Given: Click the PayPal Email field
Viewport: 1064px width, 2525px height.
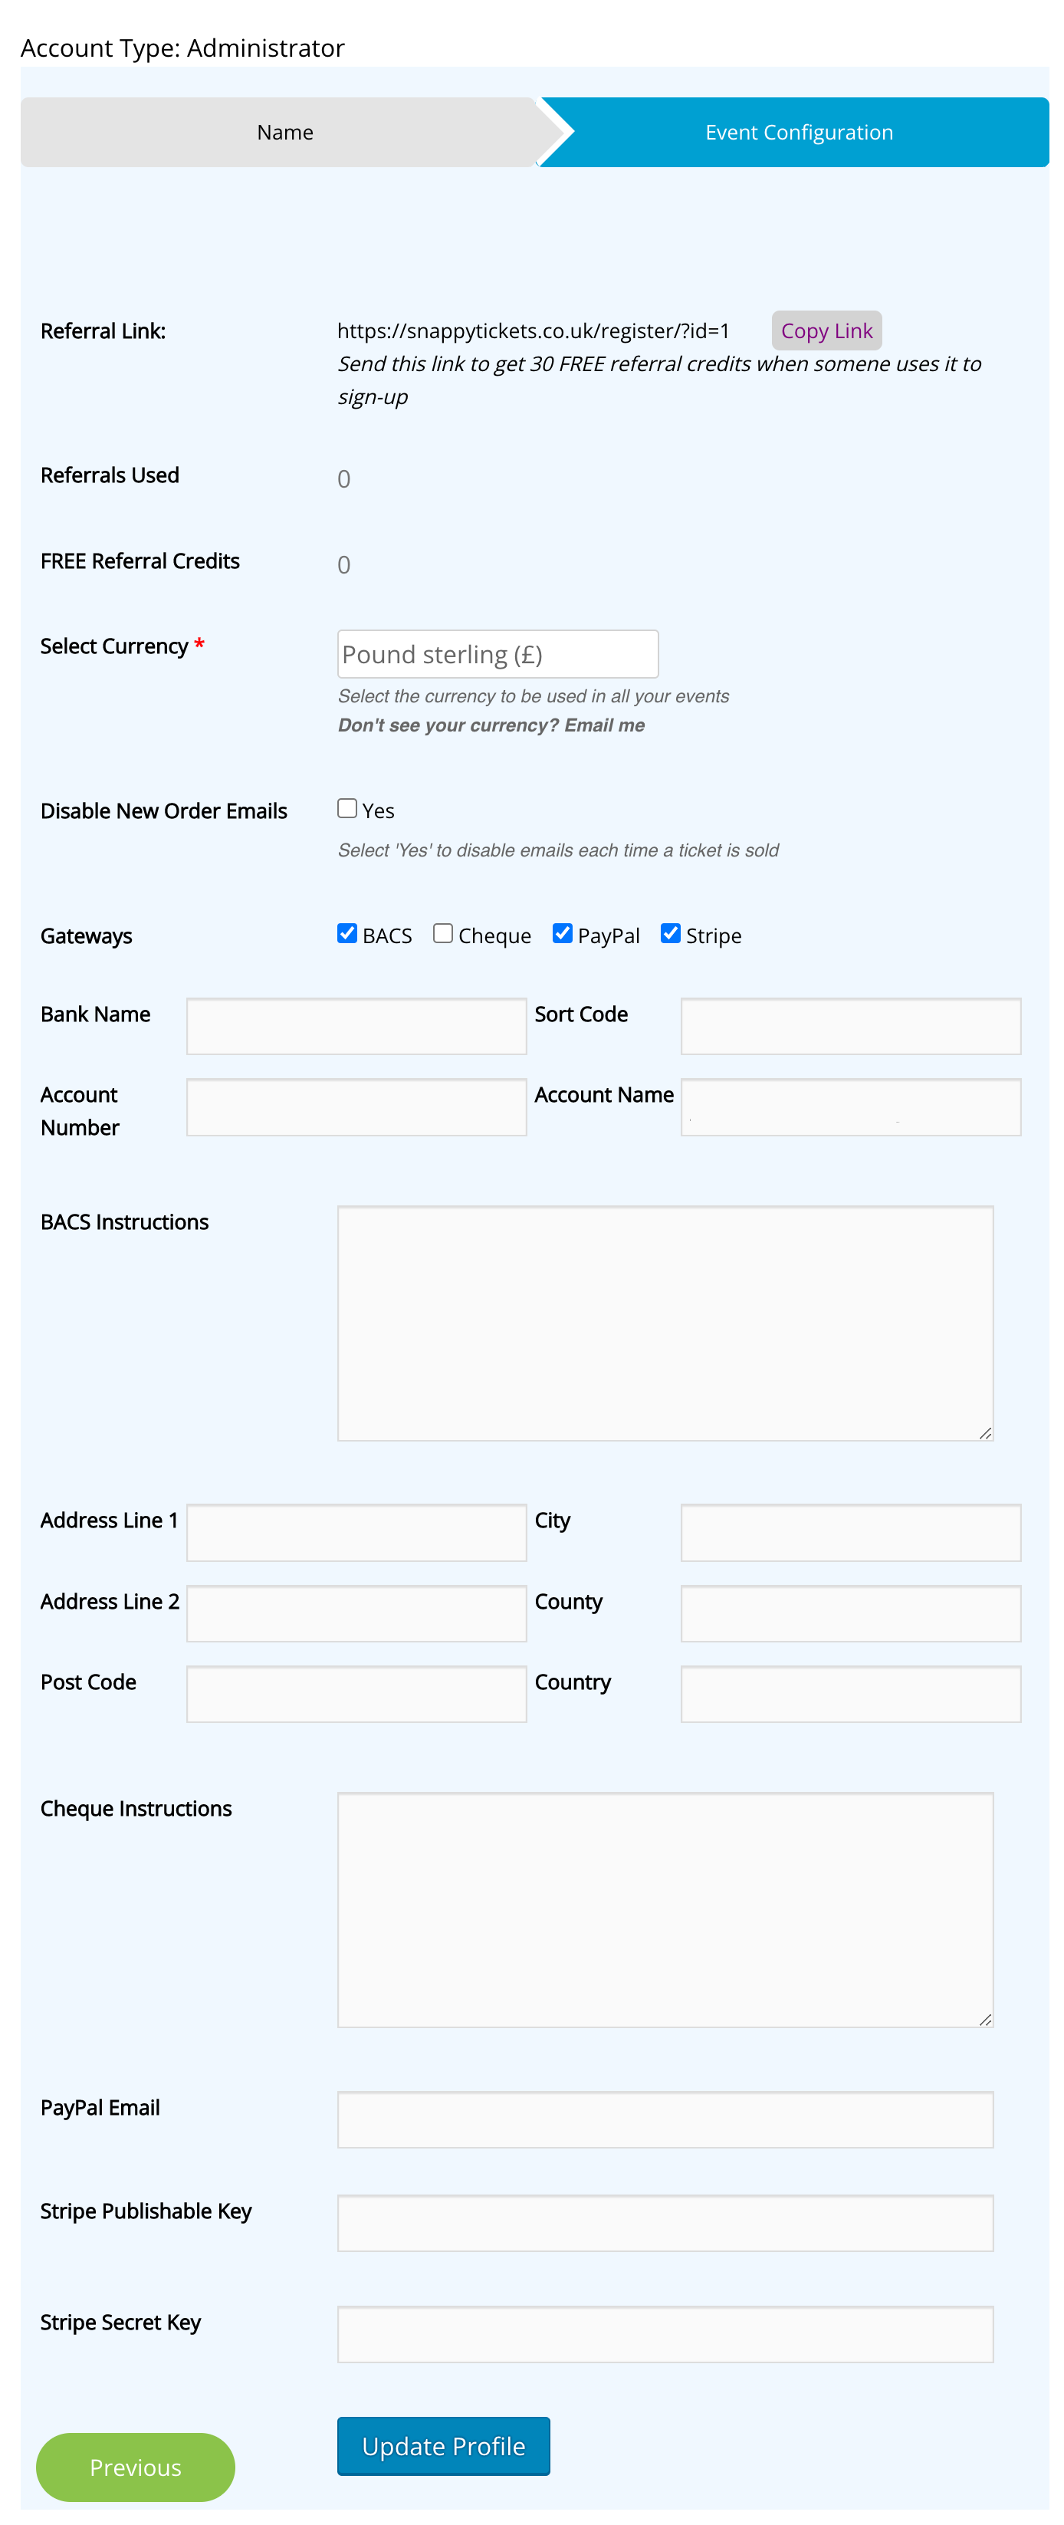Looking at the screenshot, I should tap(665, 2119).
